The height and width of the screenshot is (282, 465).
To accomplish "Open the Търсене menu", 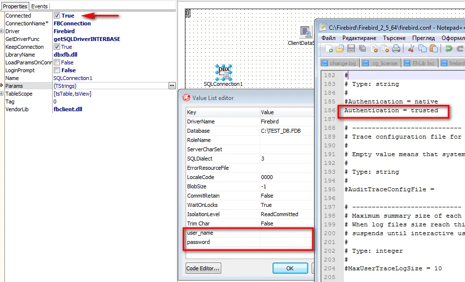I will coord(394,38).
